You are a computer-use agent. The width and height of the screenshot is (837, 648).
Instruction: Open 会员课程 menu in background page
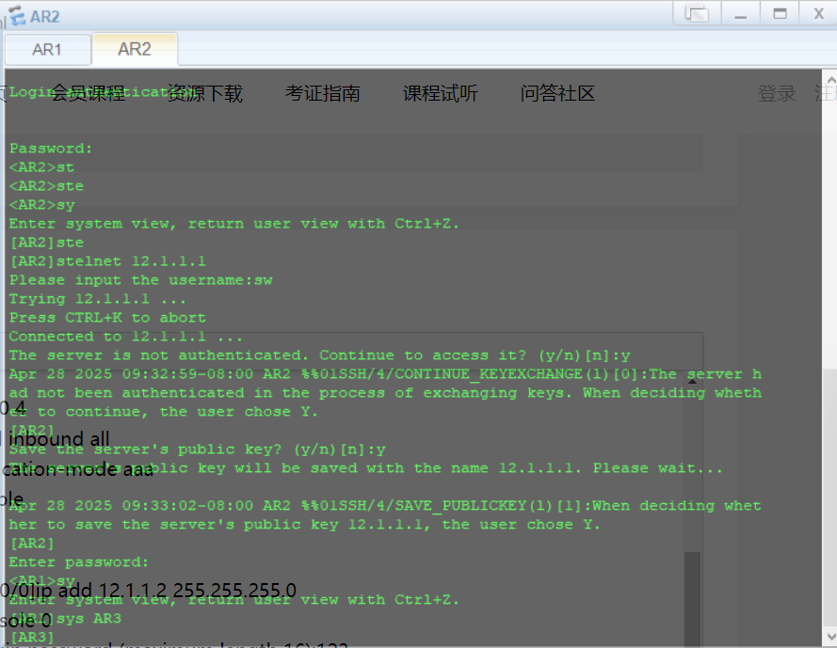coord(89,93)
